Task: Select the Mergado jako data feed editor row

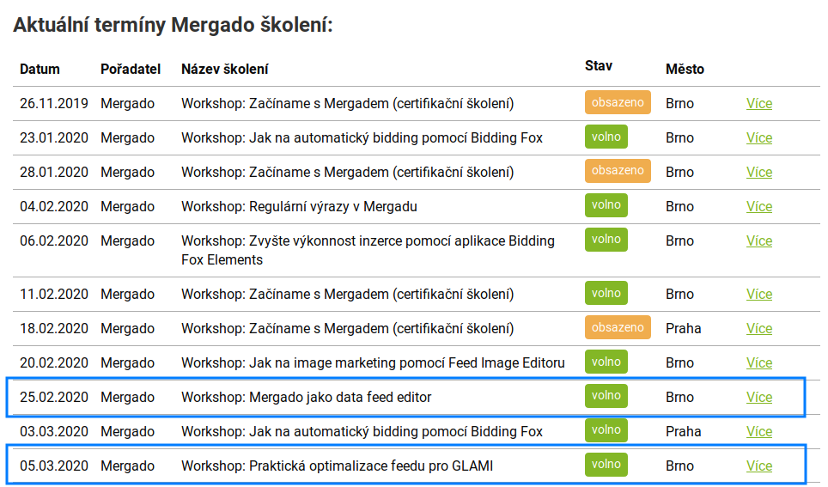Action: [x=405, y=397]
